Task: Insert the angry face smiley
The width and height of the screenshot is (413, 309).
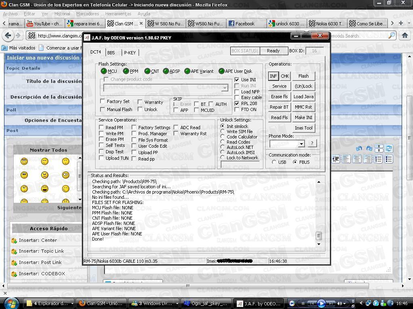Action: pyautogui.click(x=45, y=175)
